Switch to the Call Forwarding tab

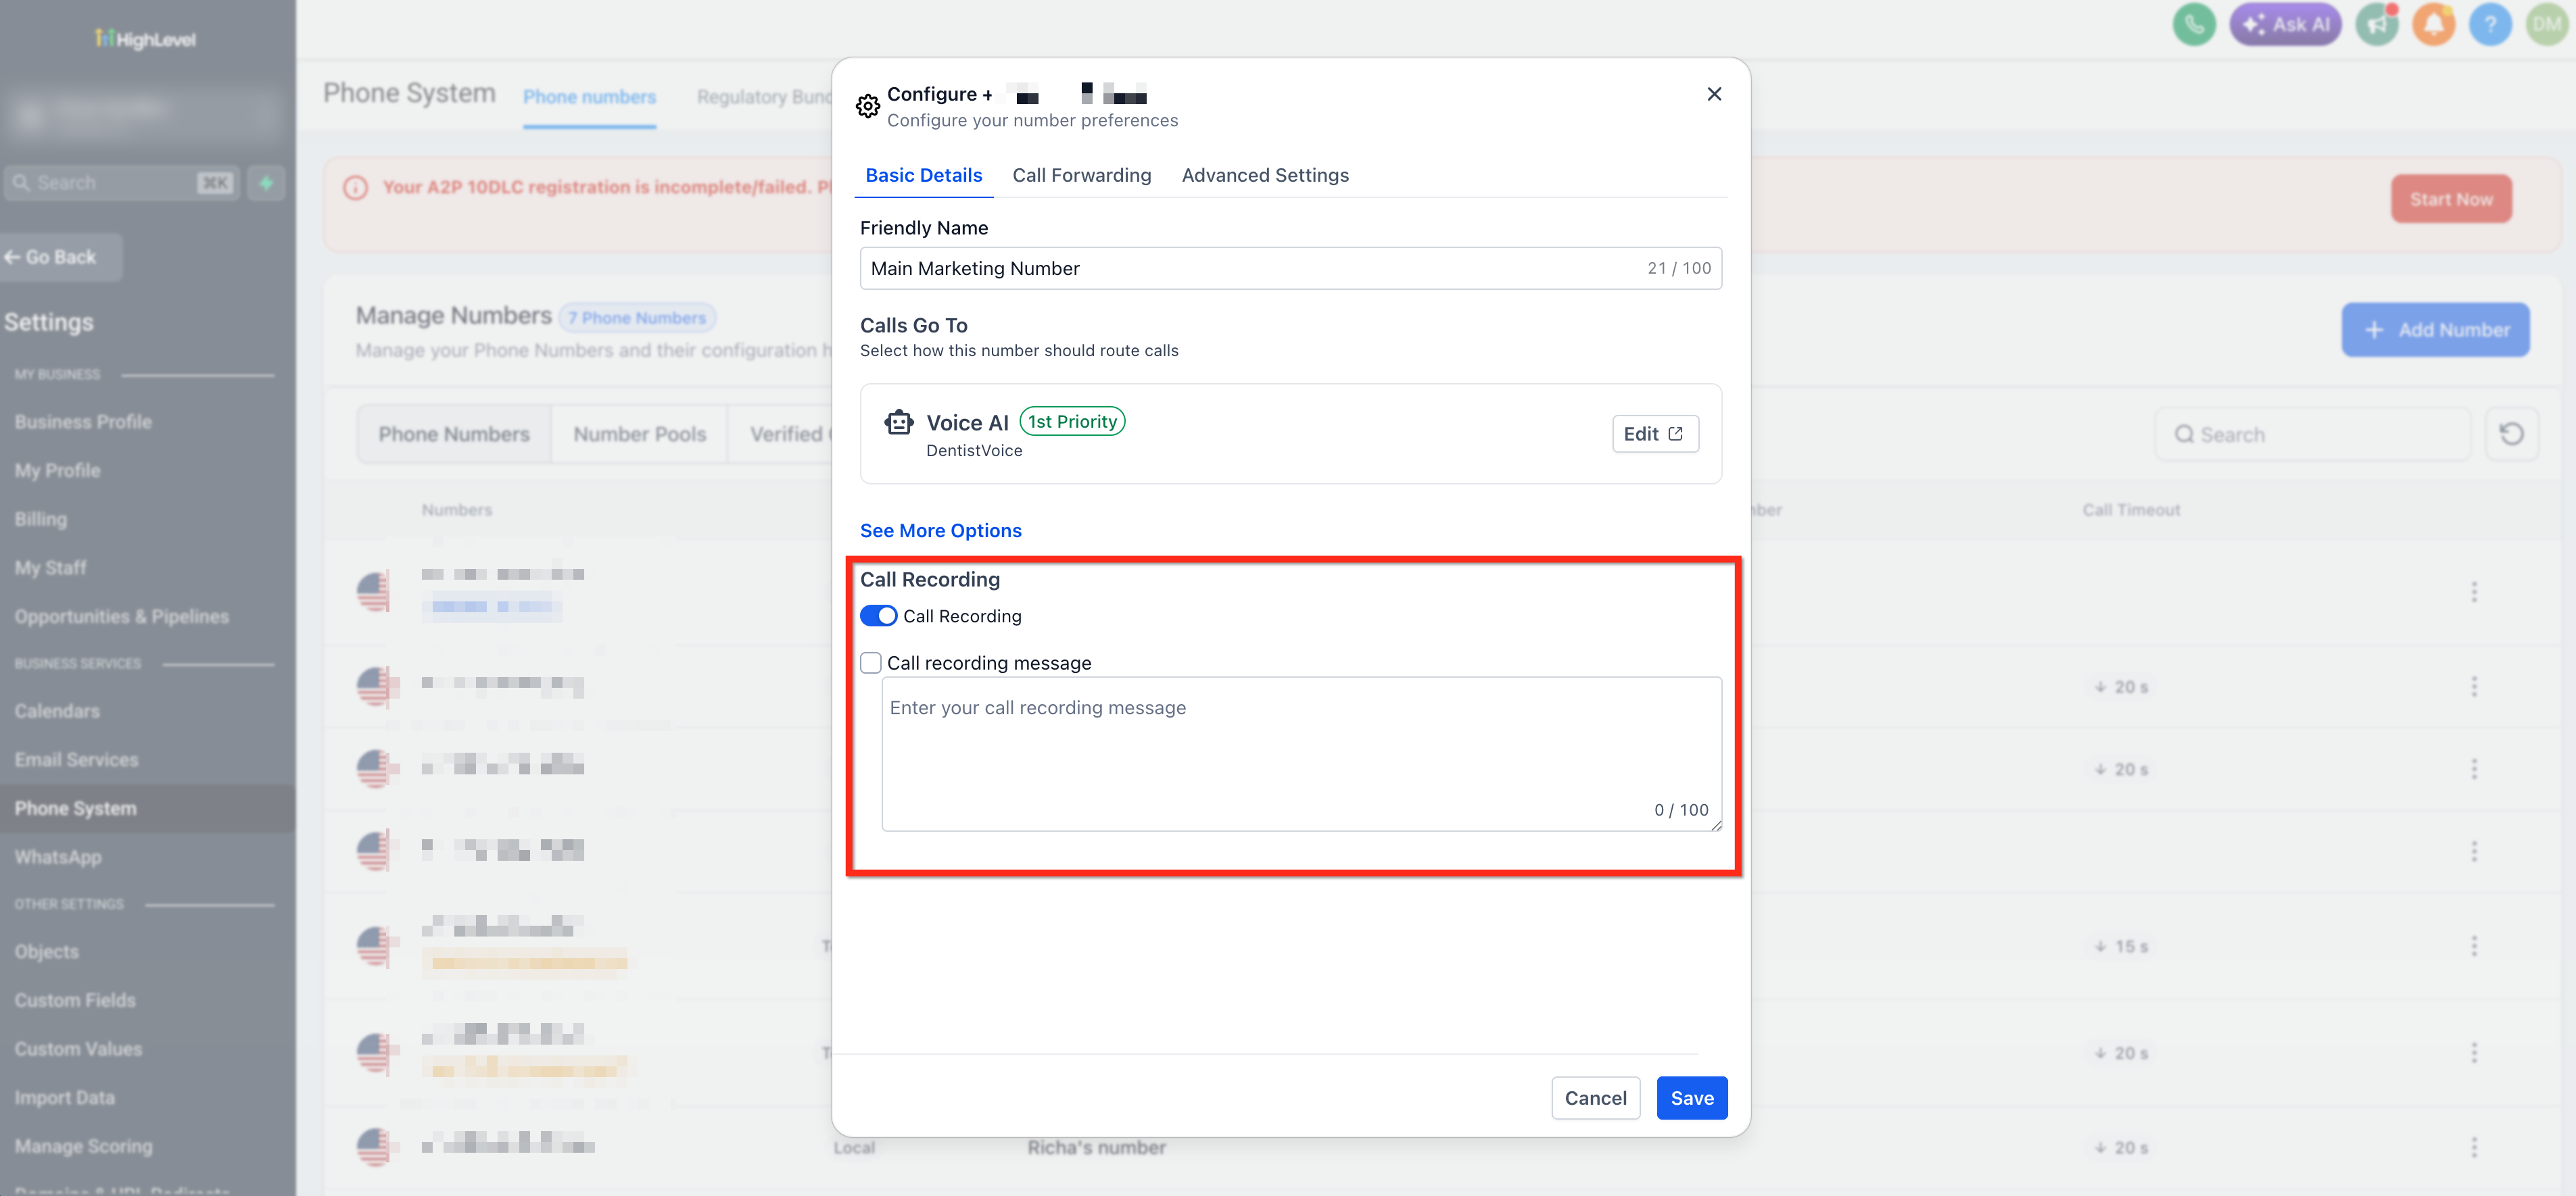pos(1082,175)
